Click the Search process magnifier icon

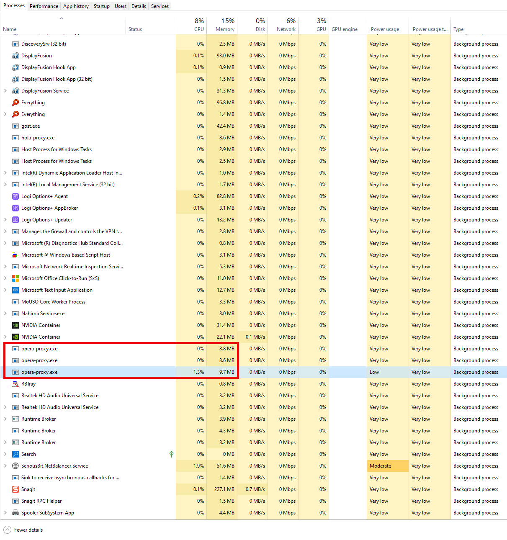(x=15, y=454)
